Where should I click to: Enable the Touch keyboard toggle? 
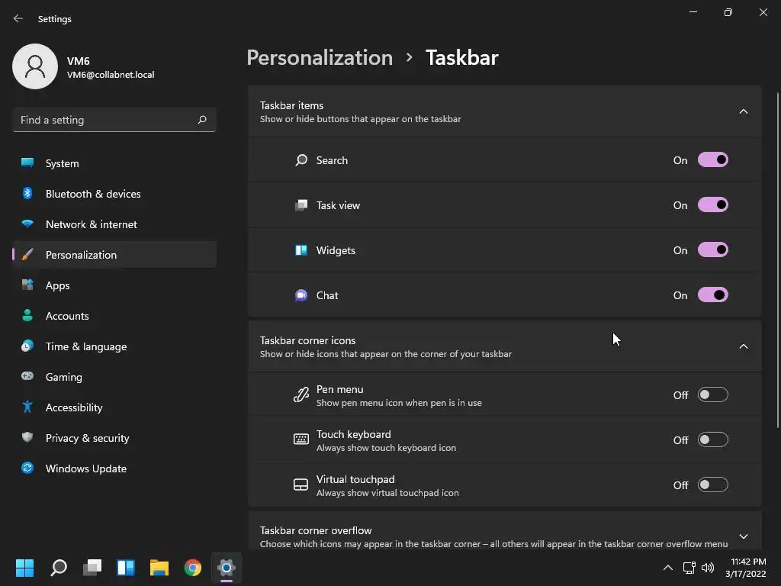click(x=712, y=440)
